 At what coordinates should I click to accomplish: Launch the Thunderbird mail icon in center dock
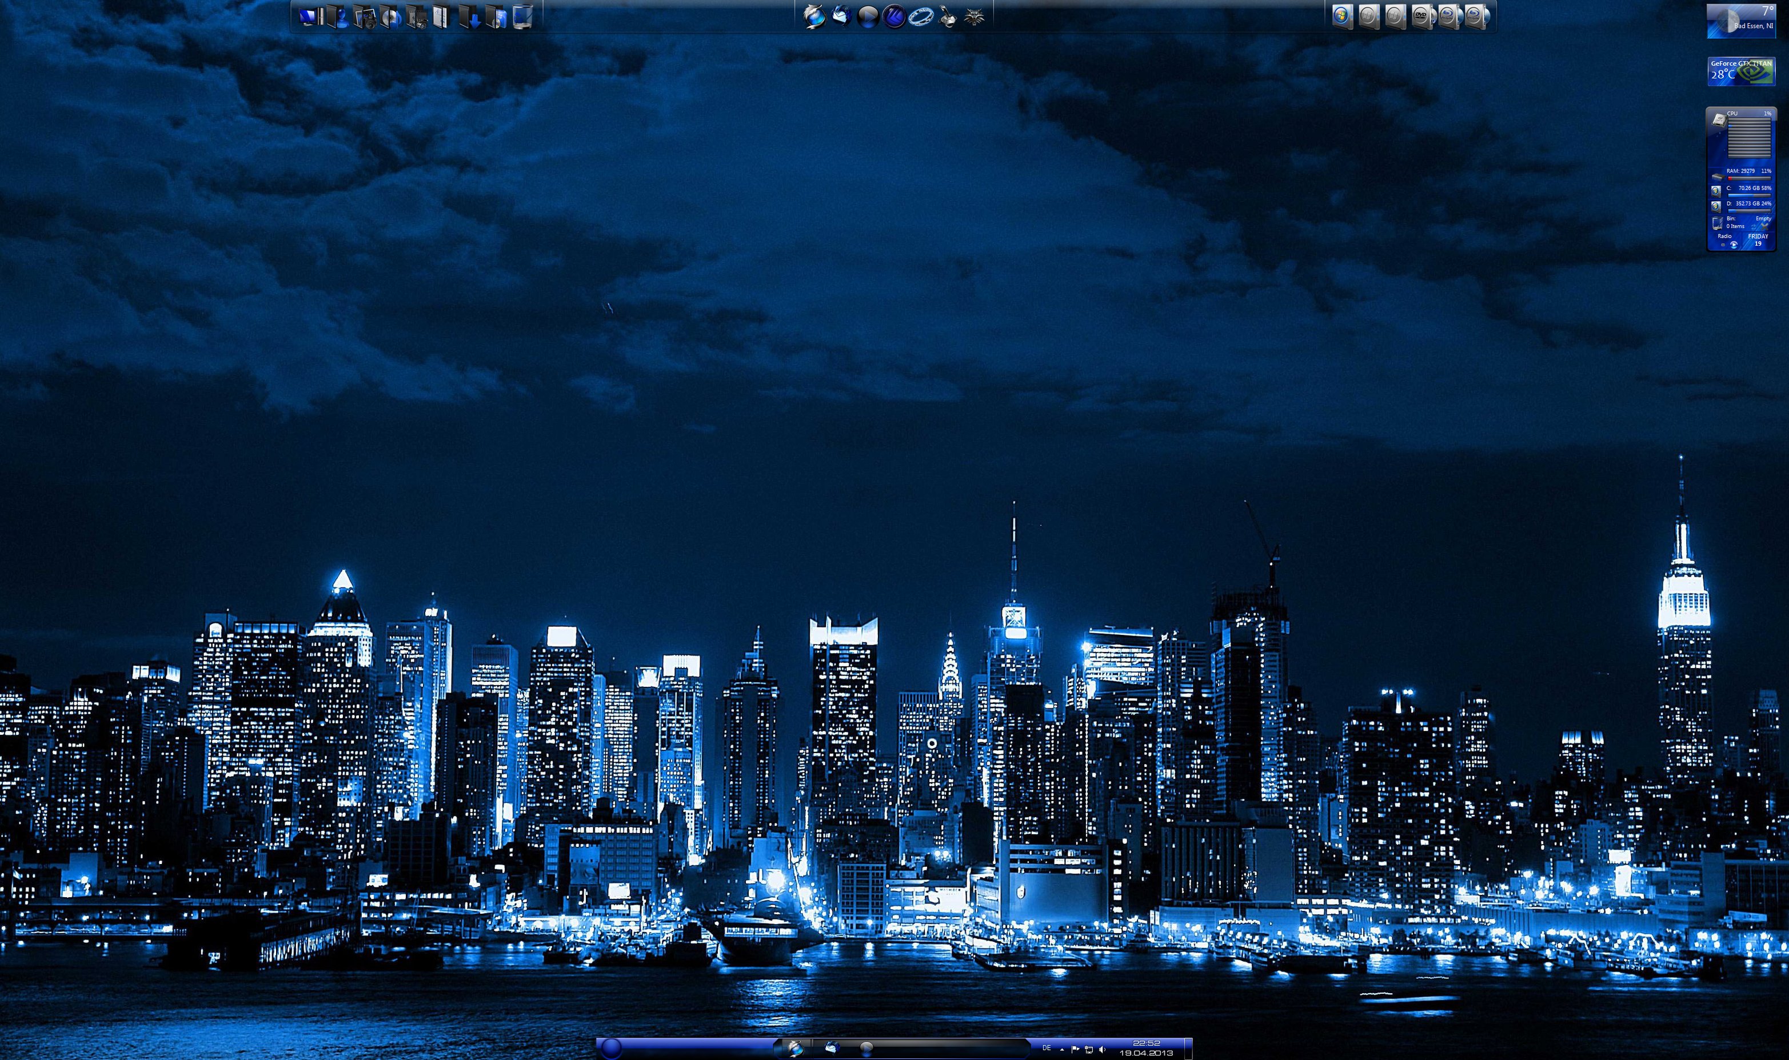coord(841,16)
